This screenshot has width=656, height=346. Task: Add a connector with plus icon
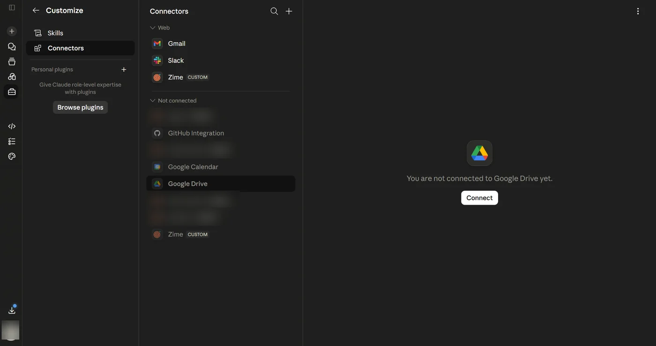(289, 11)
